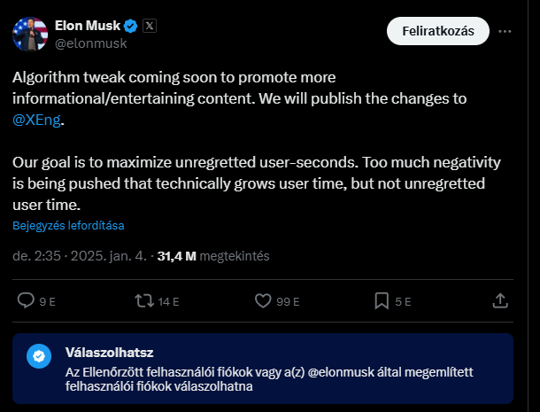Bookmark the post with bookmark icon
540x412 pixels.
click(382, 301)
